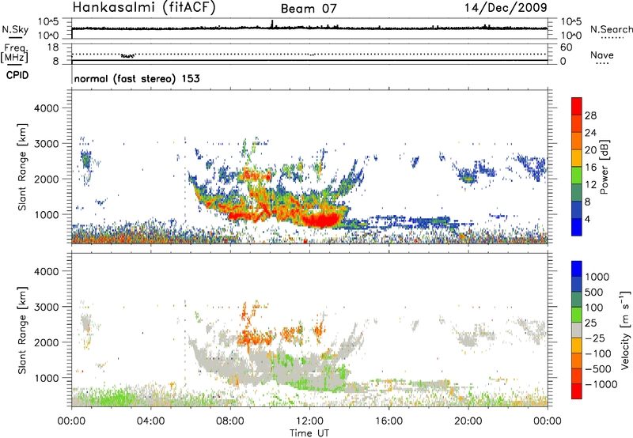
Task: Click the "Nave" legend label
Action: pos(602,55)
